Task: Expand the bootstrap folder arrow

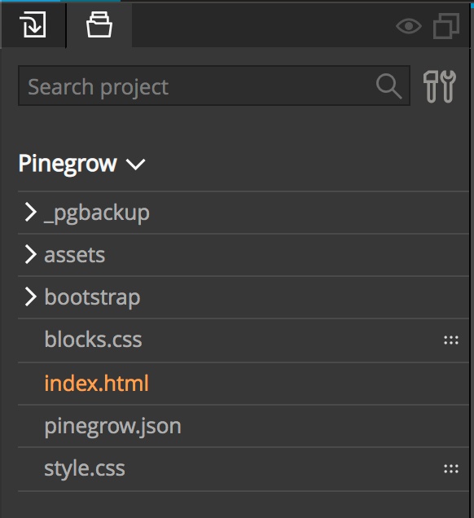Action: tap(31, 297)
